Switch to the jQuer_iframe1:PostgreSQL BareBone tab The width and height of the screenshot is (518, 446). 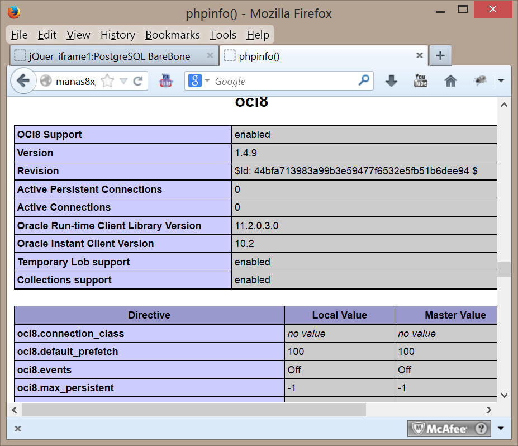pyautogui.click(x=110, y=56)
